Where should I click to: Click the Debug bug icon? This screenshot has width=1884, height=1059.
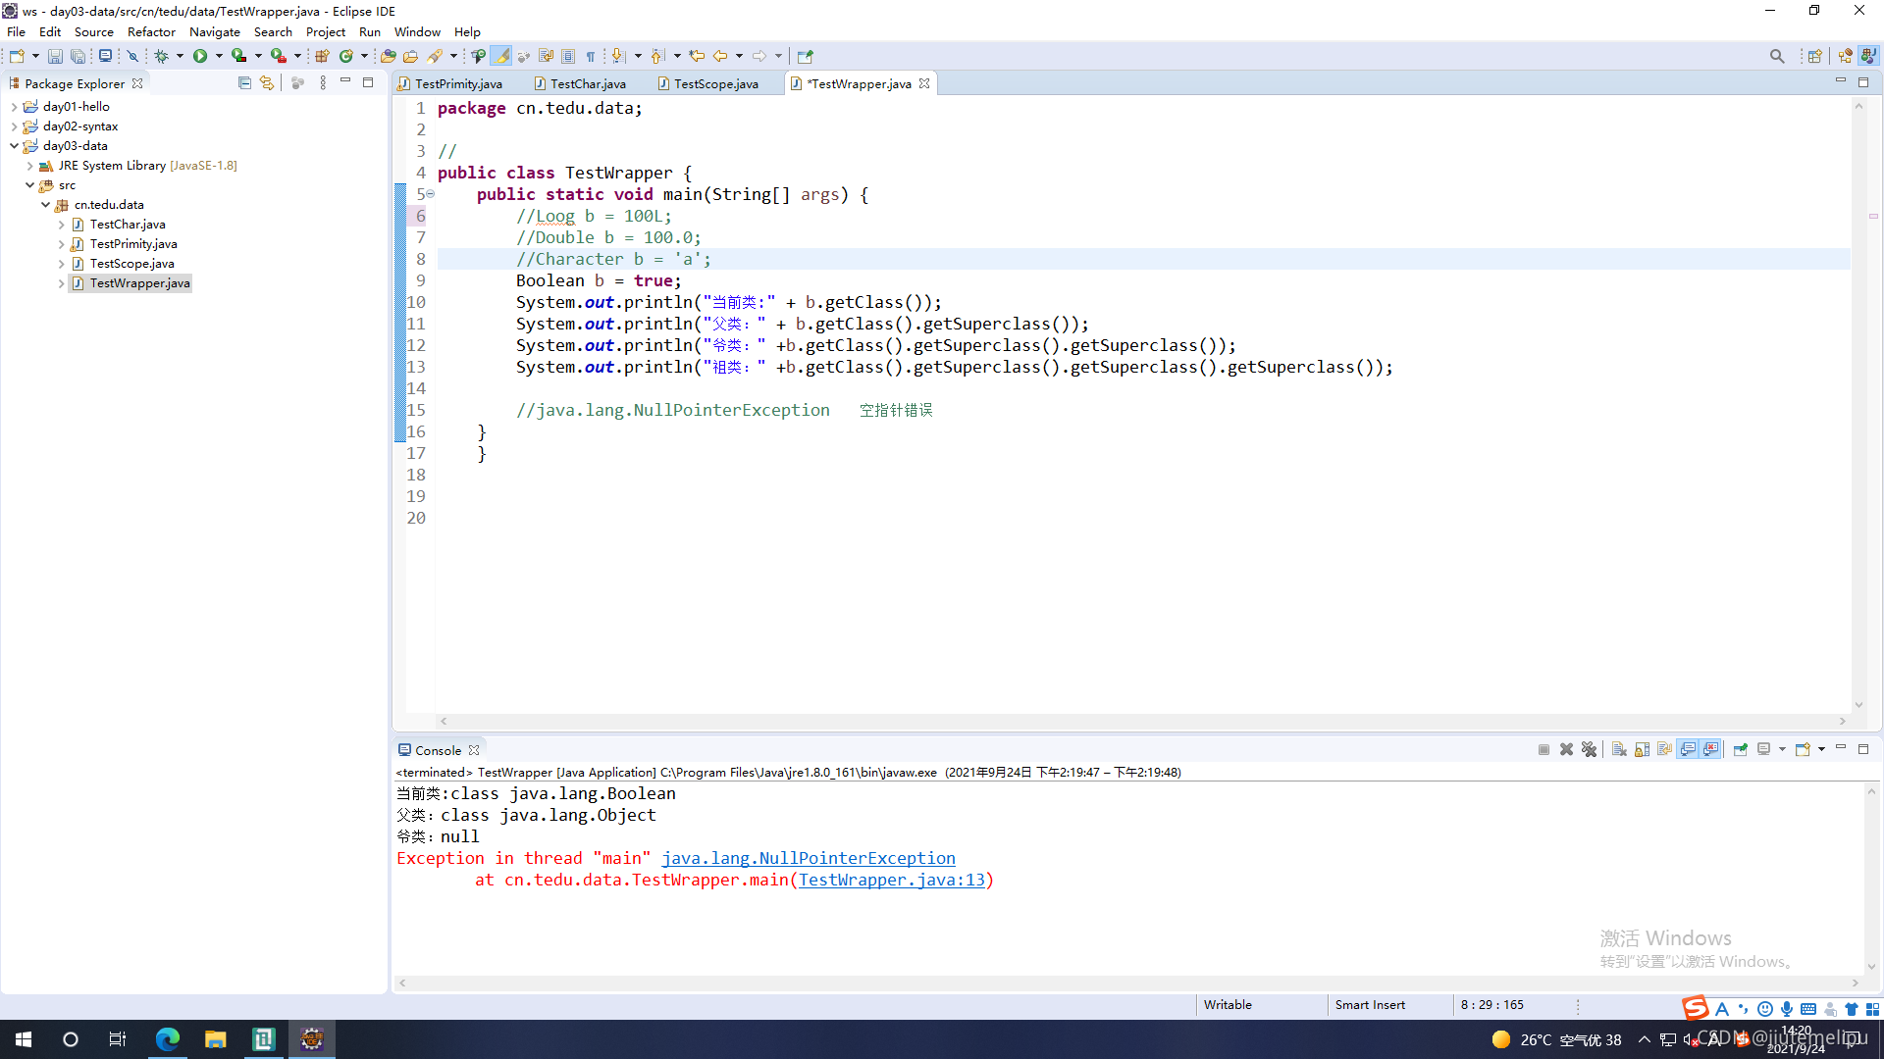[162, 56]
